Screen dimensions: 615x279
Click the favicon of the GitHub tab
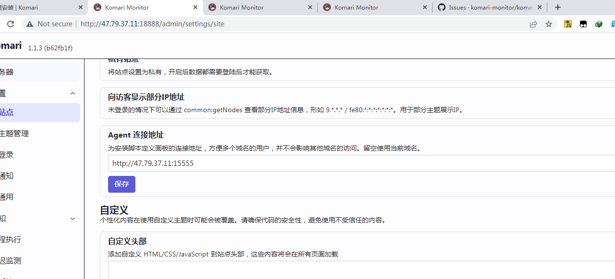tap(441, 7)
